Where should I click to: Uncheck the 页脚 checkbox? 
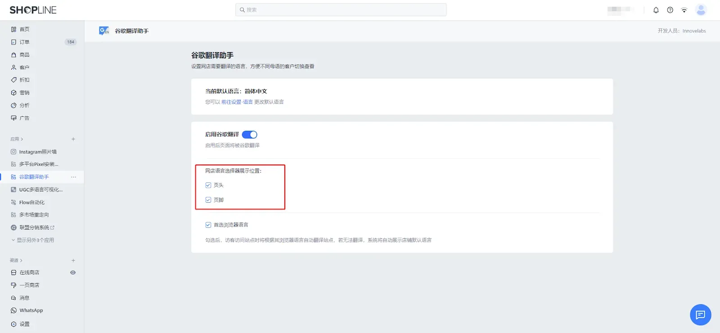tap(208, 200)
